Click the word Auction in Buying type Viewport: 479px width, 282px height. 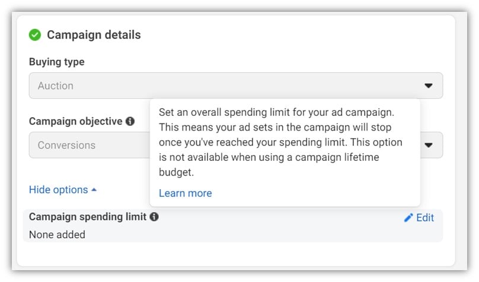[56, 86]
